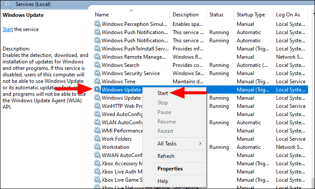This screenshot has width=315, height=189.
Task: Sort services by the Name column header
Action: [x=102, y=15]
